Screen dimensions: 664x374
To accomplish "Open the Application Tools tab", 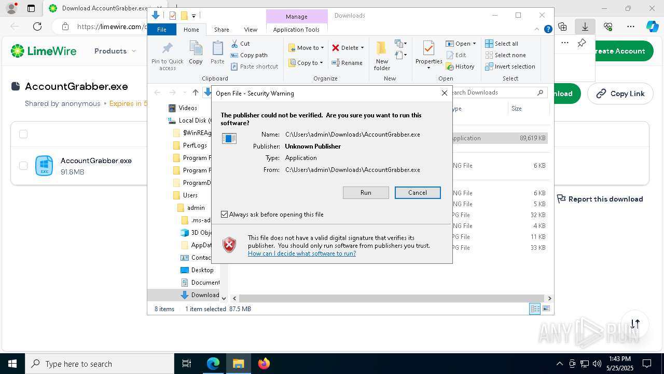I will point(296,30).
